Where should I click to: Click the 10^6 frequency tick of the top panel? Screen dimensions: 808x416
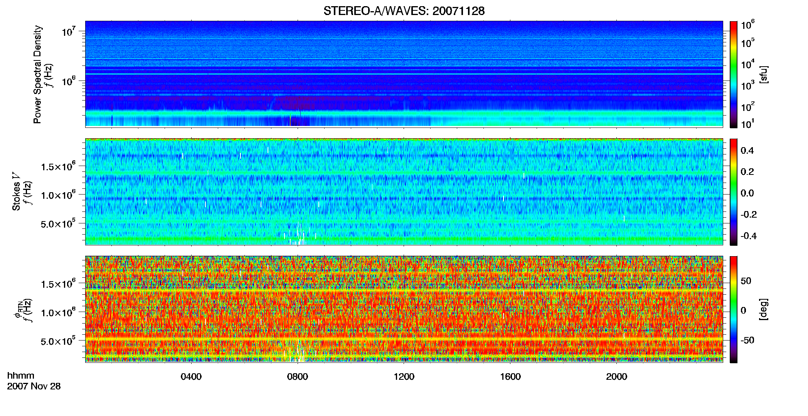click(x=68, y=81)
